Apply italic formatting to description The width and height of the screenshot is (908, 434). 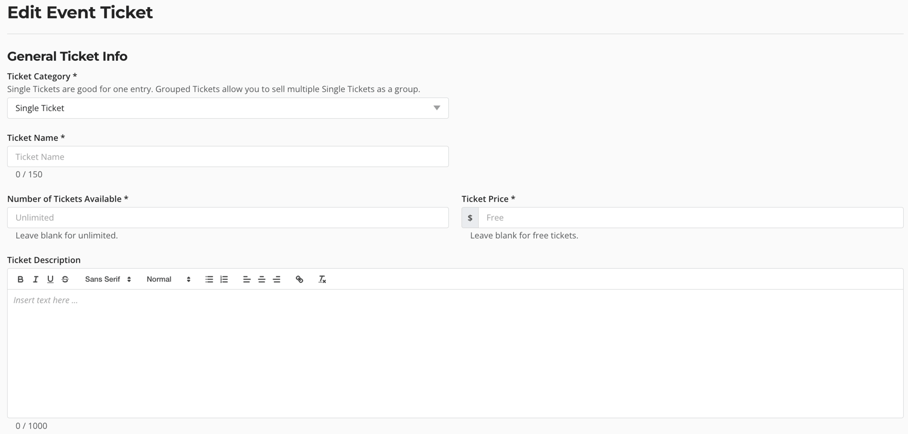[36, 280]
